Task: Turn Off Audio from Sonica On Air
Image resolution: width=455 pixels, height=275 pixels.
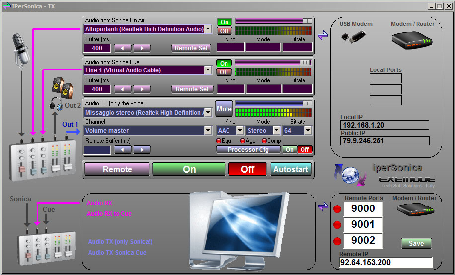Action: 225,31
